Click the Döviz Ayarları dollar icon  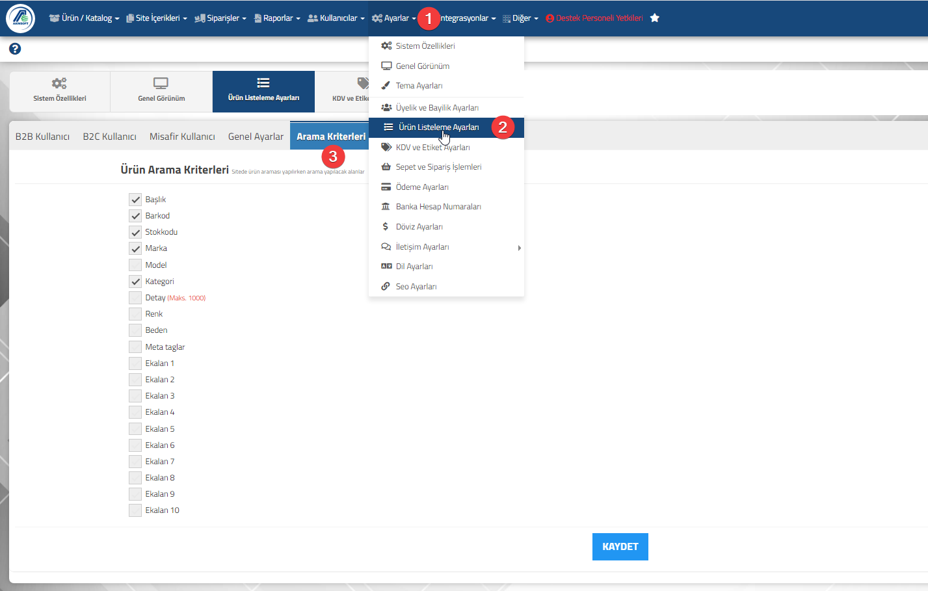click(x=386, y=227)
